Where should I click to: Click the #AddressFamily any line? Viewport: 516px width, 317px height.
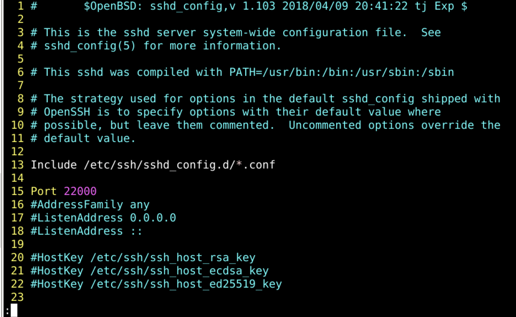[90, 204]
